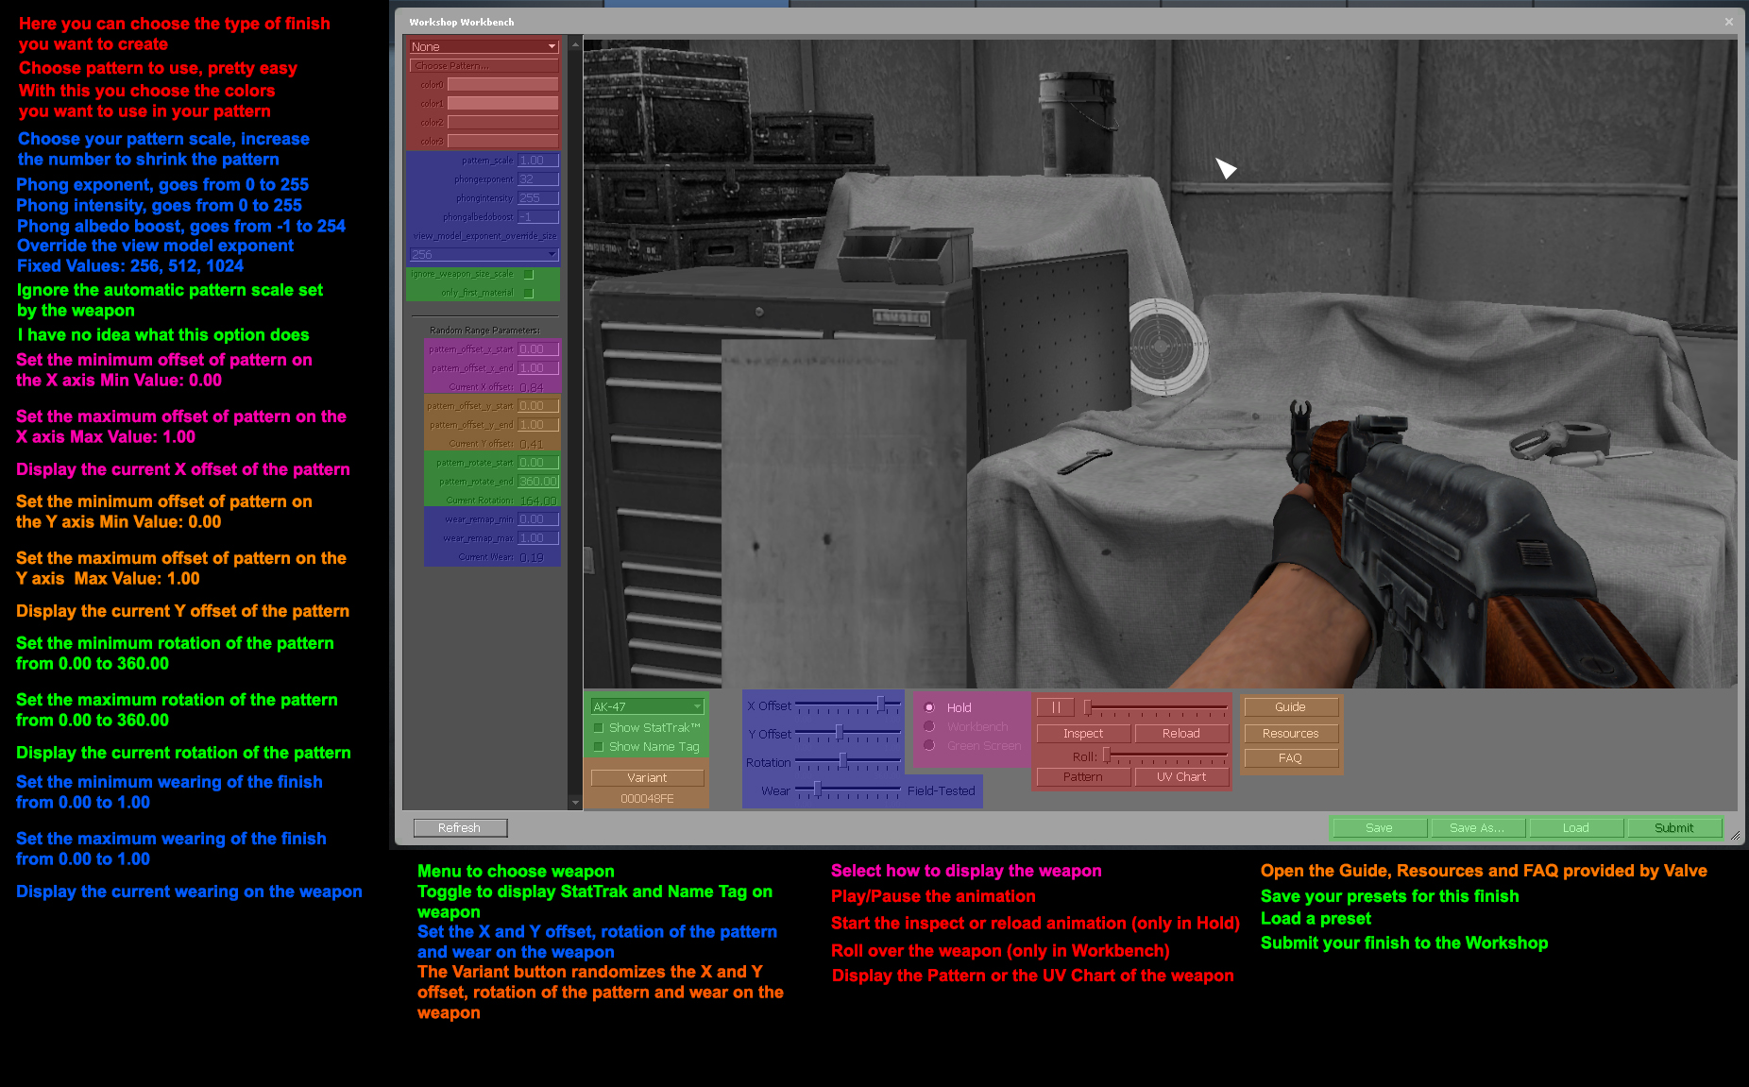This screenshot has width=1749, height=1087.
Task: Click the pattern_offset_y_end field
Action: tap(538, 425)
